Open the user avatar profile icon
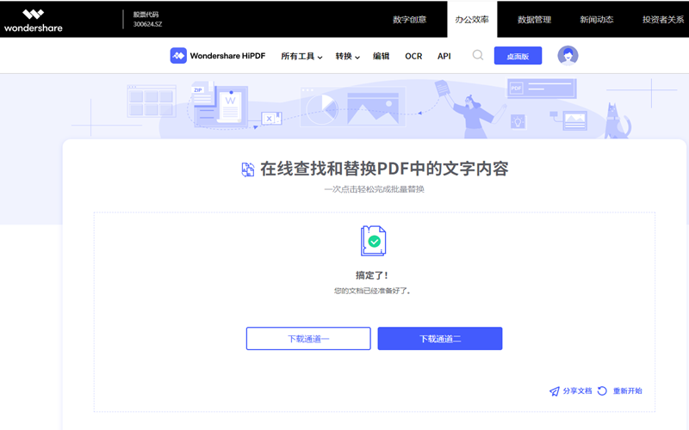Image resolution: width=689 pixels, height=430 pixels. (568, 56)
